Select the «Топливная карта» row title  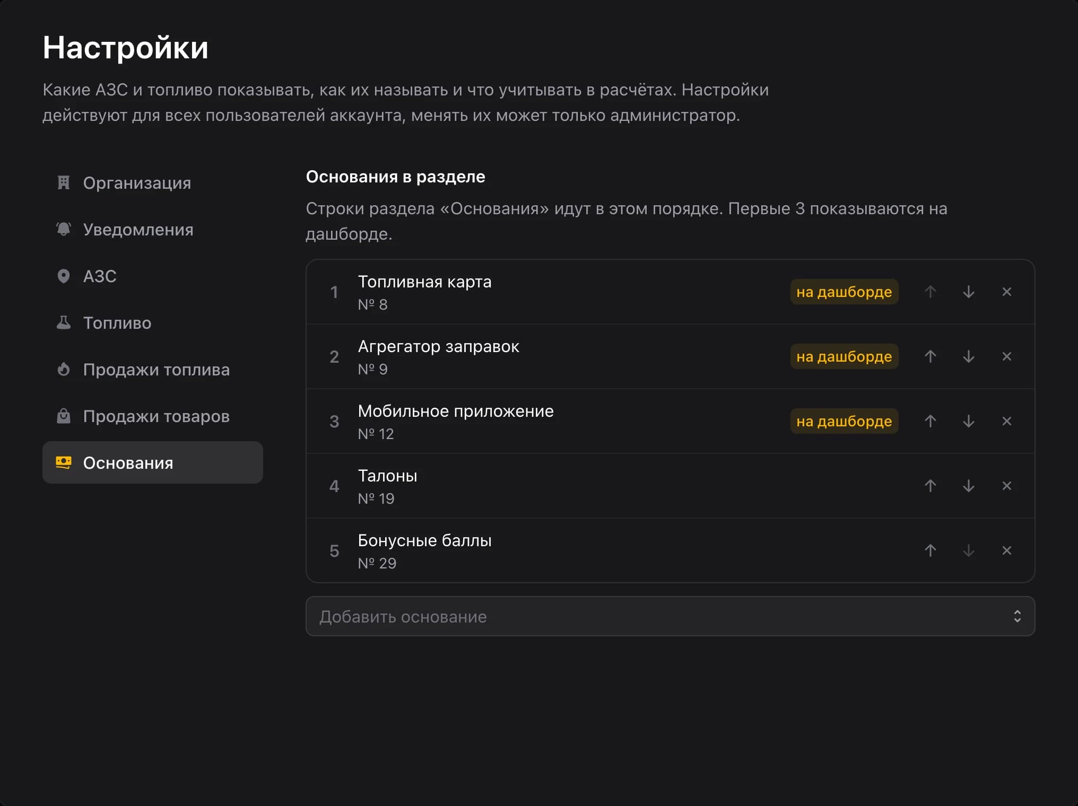click(424, 282)
